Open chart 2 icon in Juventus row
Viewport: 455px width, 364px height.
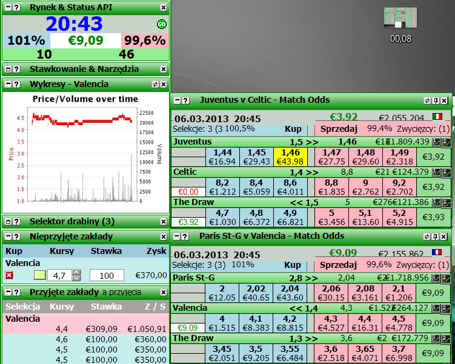(x=446, y=143)
